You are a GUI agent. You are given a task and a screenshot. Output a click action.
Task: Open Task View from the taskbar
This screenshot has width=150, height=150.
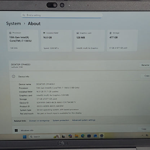click(63, 136)
